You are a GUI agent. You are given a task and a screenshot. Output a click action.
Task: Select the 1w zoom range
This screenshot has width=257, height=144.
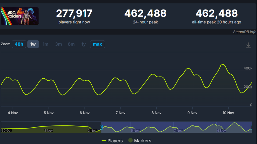click(33, 44)
